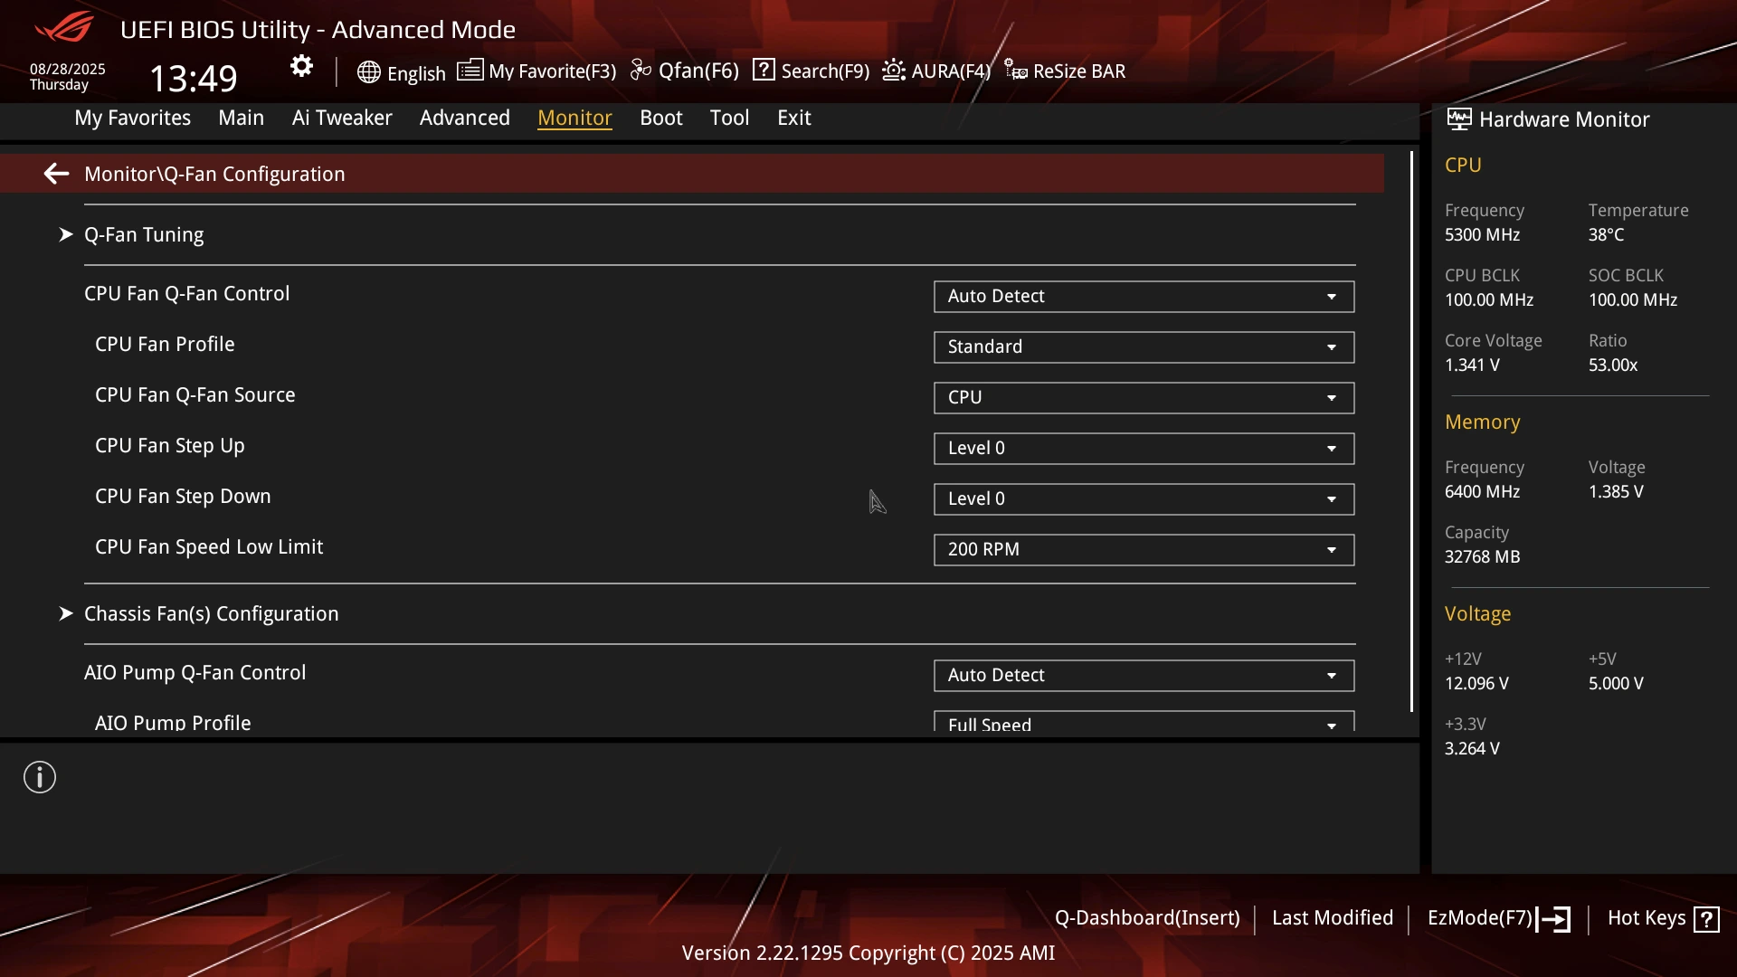Open Q-Dashboard(Insert)
1737x977 pixels.
pyautogui.click(x=1147, y=918)
